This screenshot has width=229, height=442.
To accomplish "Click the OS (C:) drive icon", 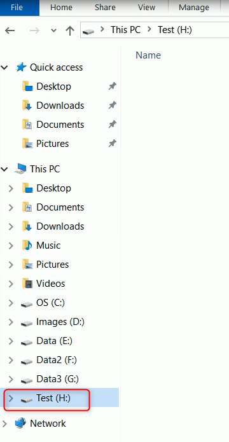I will 27,304.
